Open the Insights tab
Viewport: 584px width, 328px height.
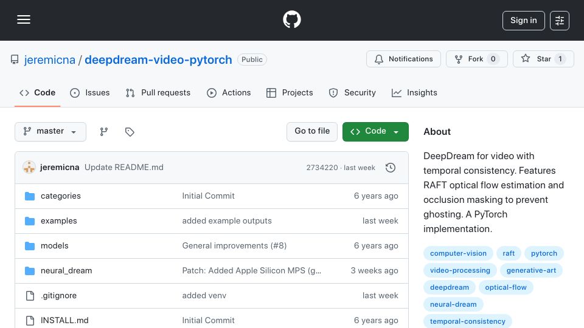414,92
